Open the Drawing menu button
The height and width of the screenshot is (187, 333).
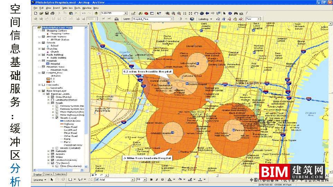coord(40,180)
